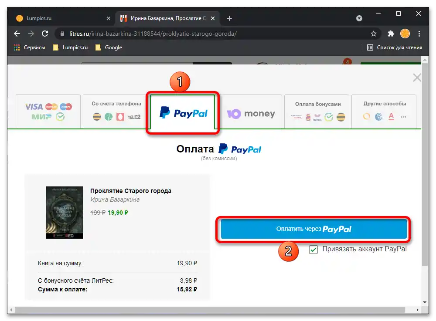
Task: Click the vertical scrollbar thumb
Action: (x=425, y=164)
